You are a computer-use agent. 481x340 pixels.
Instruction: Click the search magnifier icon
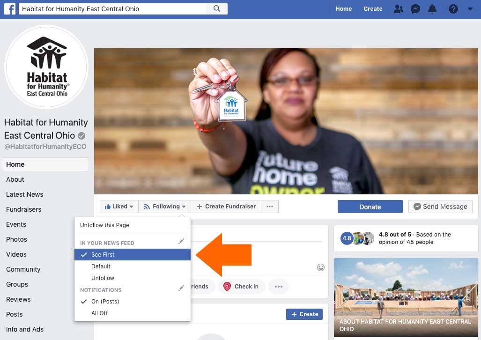(x=216, y=8)
